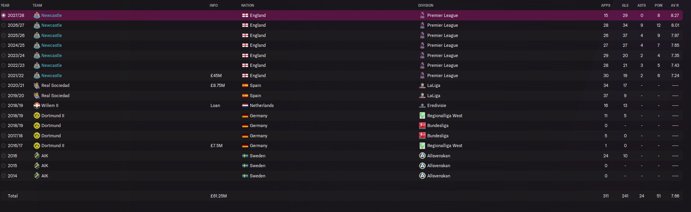The image size is (691, 212).
Task: Click the Regionalliga West logo in 2016/17 row
Action: [x=422, y=146]
